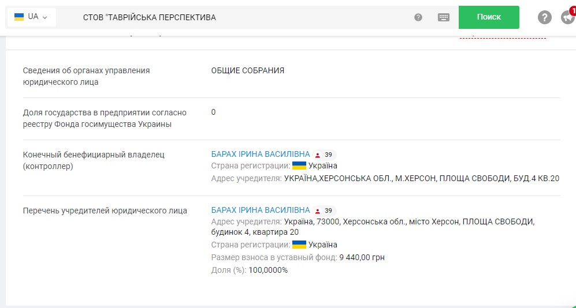The height and width of the screenshot is (308, 576).
Task: Click person badge 39 beside beneficiary owner
Action: click(x=325, y=155)
